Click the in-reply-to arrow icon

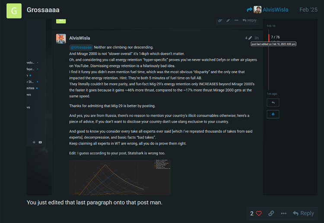click(x=249, y=9)
